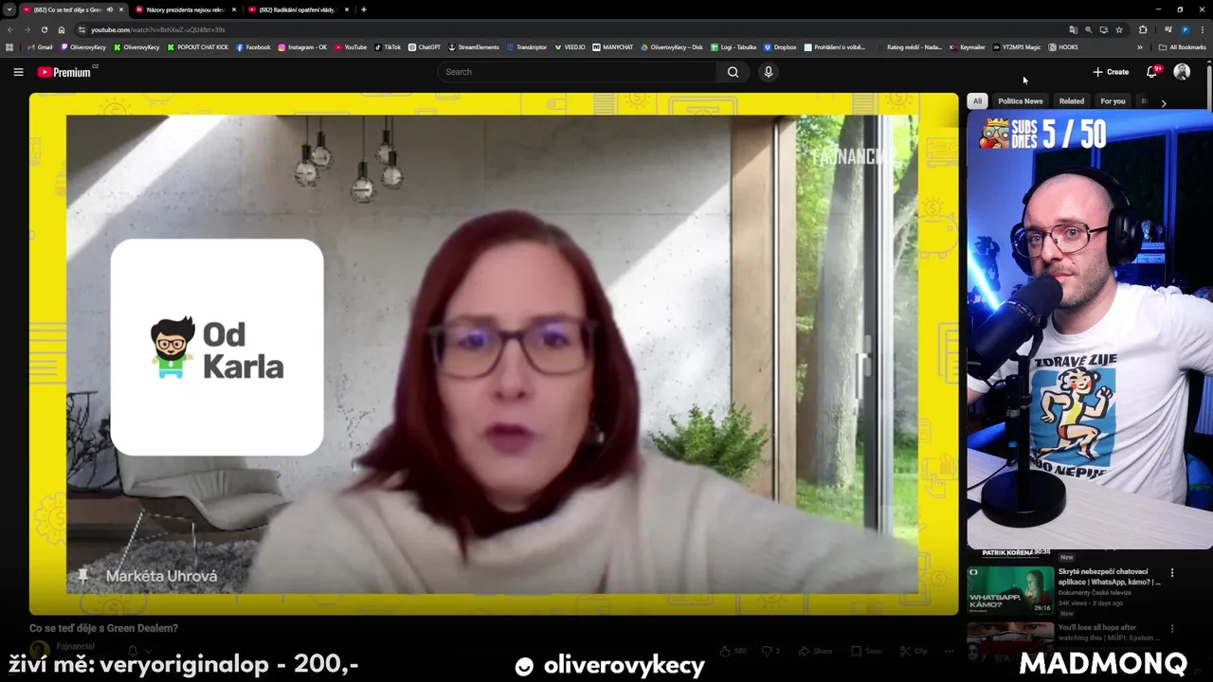Open the Transkriptor bookmark

coord(527,47)
